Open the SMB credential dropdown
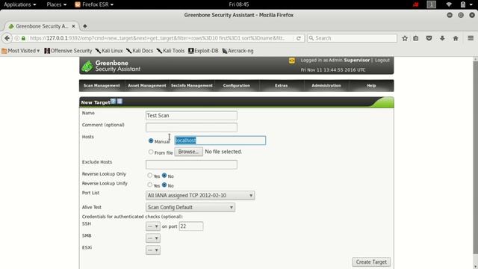This screenshot has width=478, height=269. (x=153, y=238)
